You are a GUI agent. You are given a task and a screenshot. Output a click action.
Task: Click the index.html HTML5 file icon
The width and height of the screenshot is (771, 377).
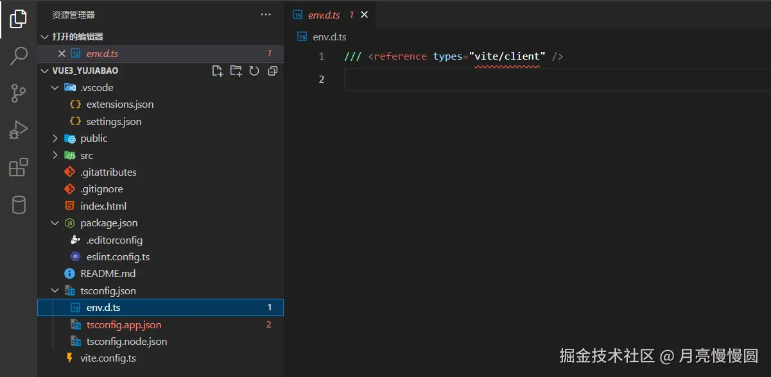pyautogui.click(x=69, y=206)
